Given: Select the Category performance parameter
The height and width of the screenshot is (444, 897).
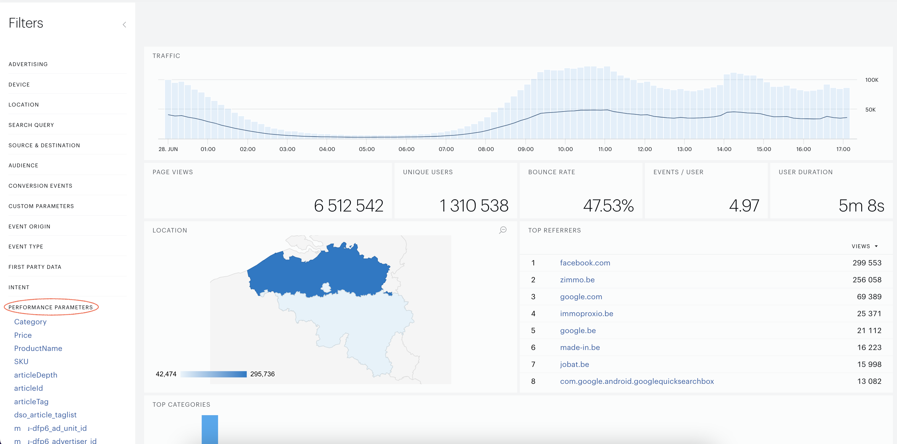Looking at the screenshot, I should (x=30, y=322).
